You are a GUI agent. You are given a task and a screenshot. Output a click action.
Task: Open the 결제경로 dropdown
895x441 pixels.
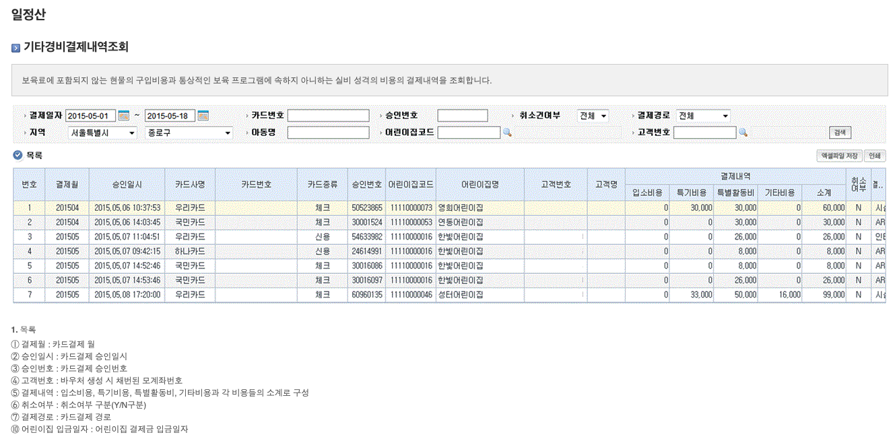703,116
